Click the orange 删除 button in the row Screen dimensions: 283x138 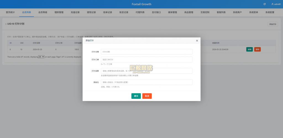pyautogui.click(x=257, y=49)
